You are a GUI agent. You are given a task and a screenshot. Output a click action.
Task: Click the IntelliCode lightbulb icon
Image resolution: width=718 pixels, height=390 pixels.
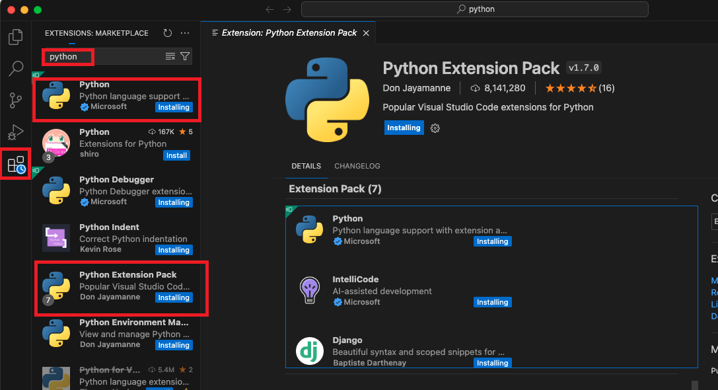[x=310, y=290]
